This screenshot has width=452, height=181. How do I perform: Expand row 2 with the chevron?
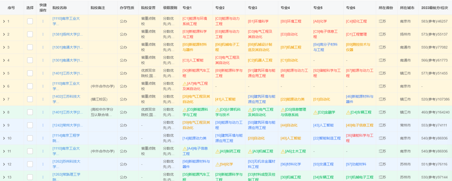(x=4, y=34)
